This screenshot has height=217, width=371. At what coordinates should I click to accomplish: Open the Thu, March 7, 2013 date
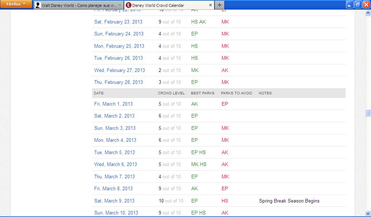[x=114, y=176]
